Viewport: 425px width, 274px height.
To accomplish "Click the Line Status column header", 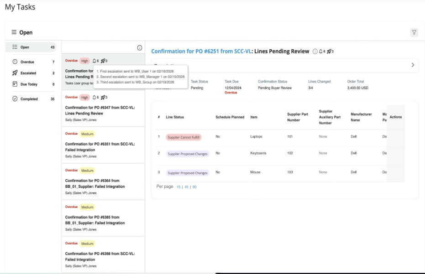I will tap(175, 117).
